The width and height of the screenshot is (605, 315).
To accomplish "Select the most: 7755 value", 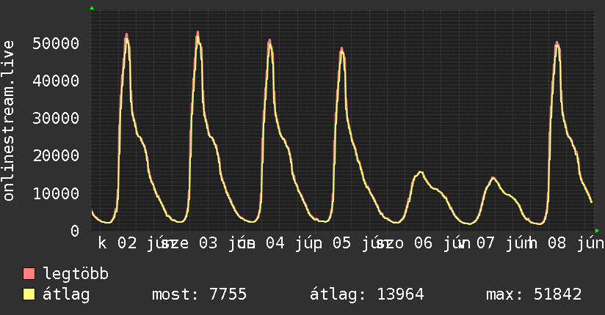I will pos(199,294).
